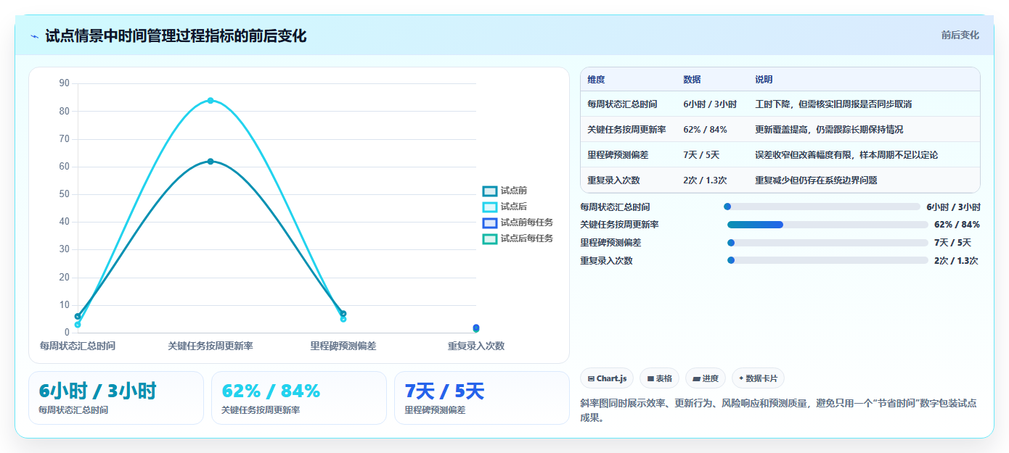
Task: Toggle the 试点前每任务 legend entry
Action: coord(518,223)
